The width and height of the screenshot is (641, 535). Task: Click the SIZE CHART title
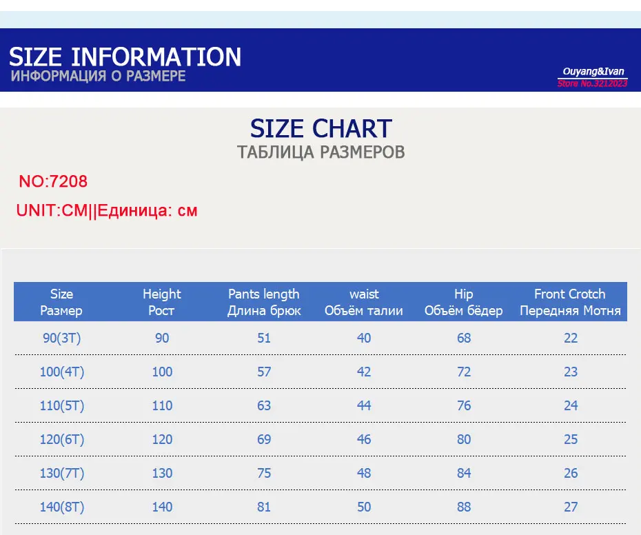tap(321, 128)
